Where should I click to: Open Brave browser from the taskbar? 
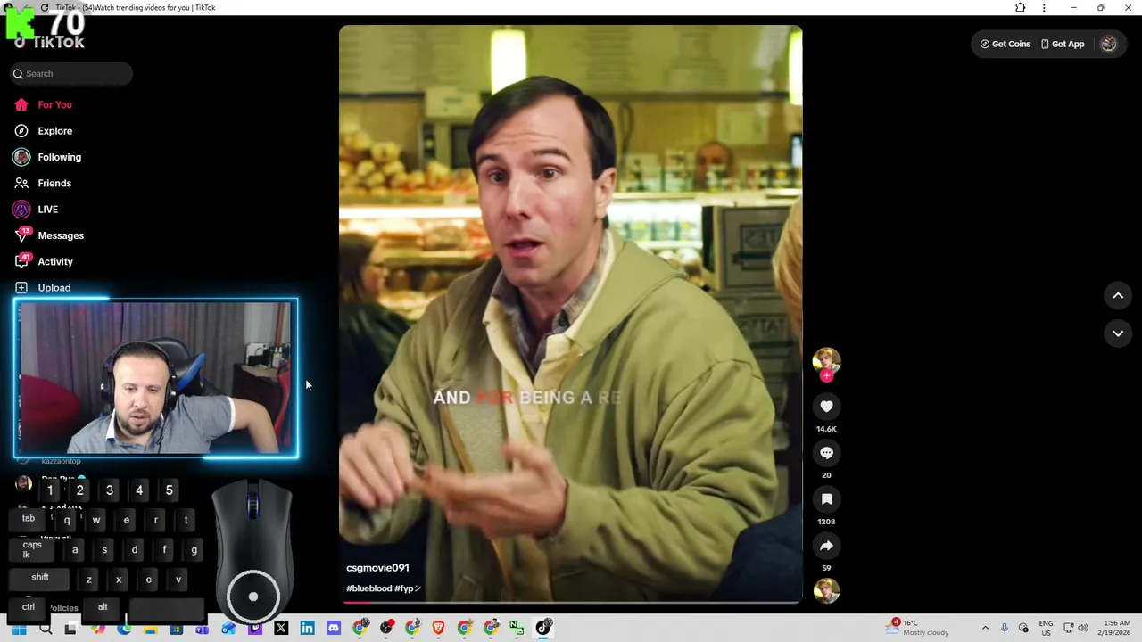click(x=438, y=628)
